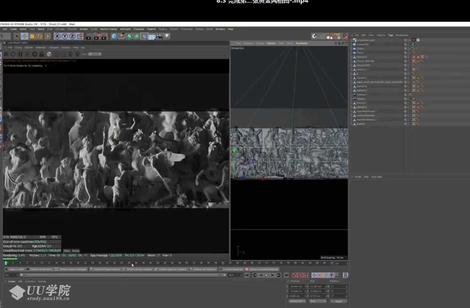This screenshot has width=470, height=308.
Task: Click the Apply button in coordinates
Action: coord(338,301)
